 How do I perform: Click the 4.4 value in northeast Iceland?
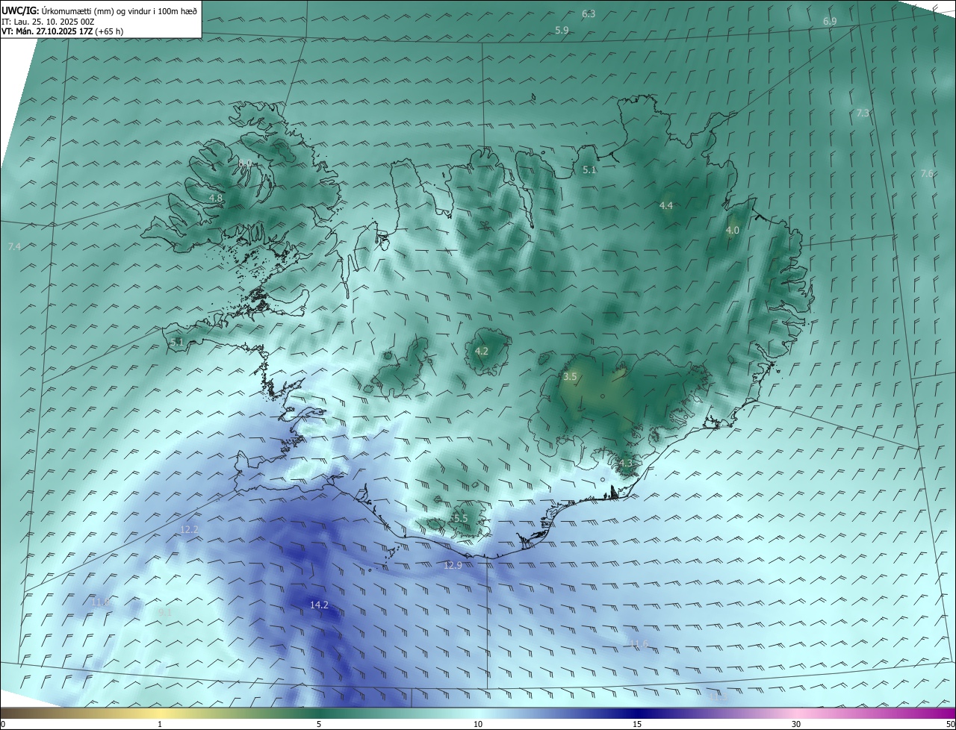point(666,205)
